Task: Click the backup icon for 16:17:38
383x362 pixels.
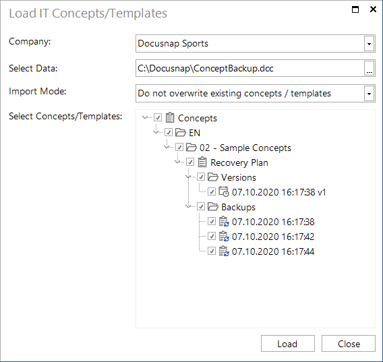Action: (224, 222)
